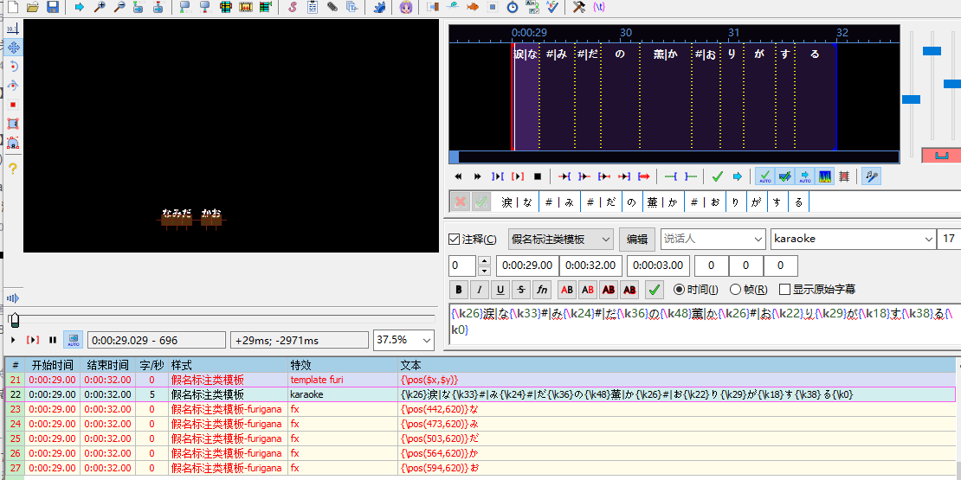Open the visual tools help question mark
This screenshot has width=961, height=480.
(13, 169)
